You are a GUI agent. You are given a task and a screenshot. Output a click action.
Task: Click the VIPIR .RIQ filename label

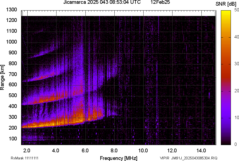[x=188, y=158]
